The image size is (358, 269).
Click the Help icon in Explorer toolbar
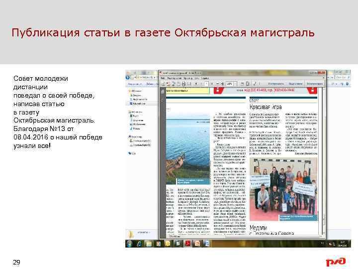pos(347,84)
